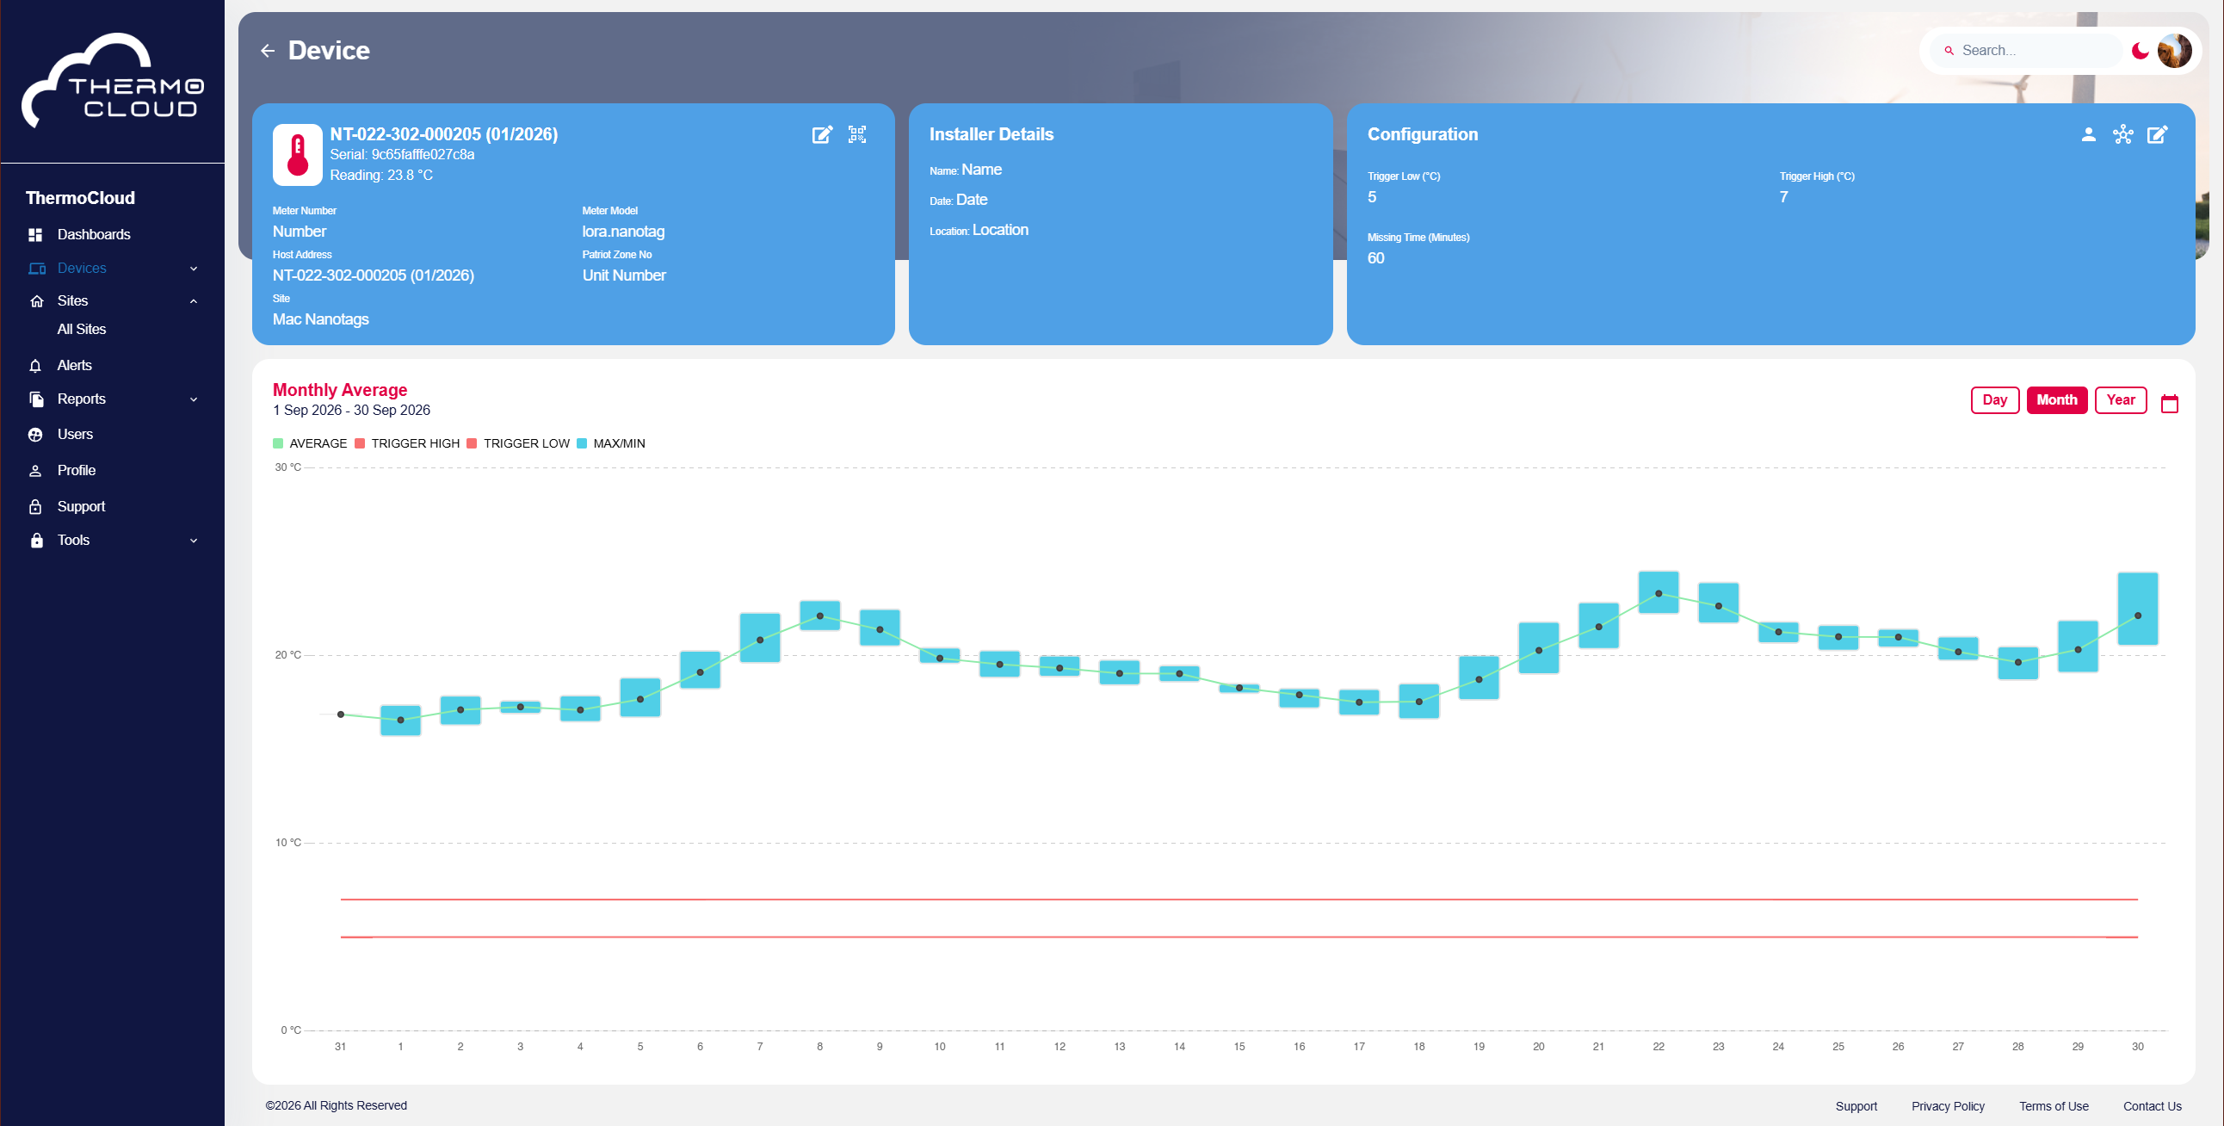This screenshot has height=1126, width=2224.
Task: Open the user avatar menu
Action: coord(2173,51)
